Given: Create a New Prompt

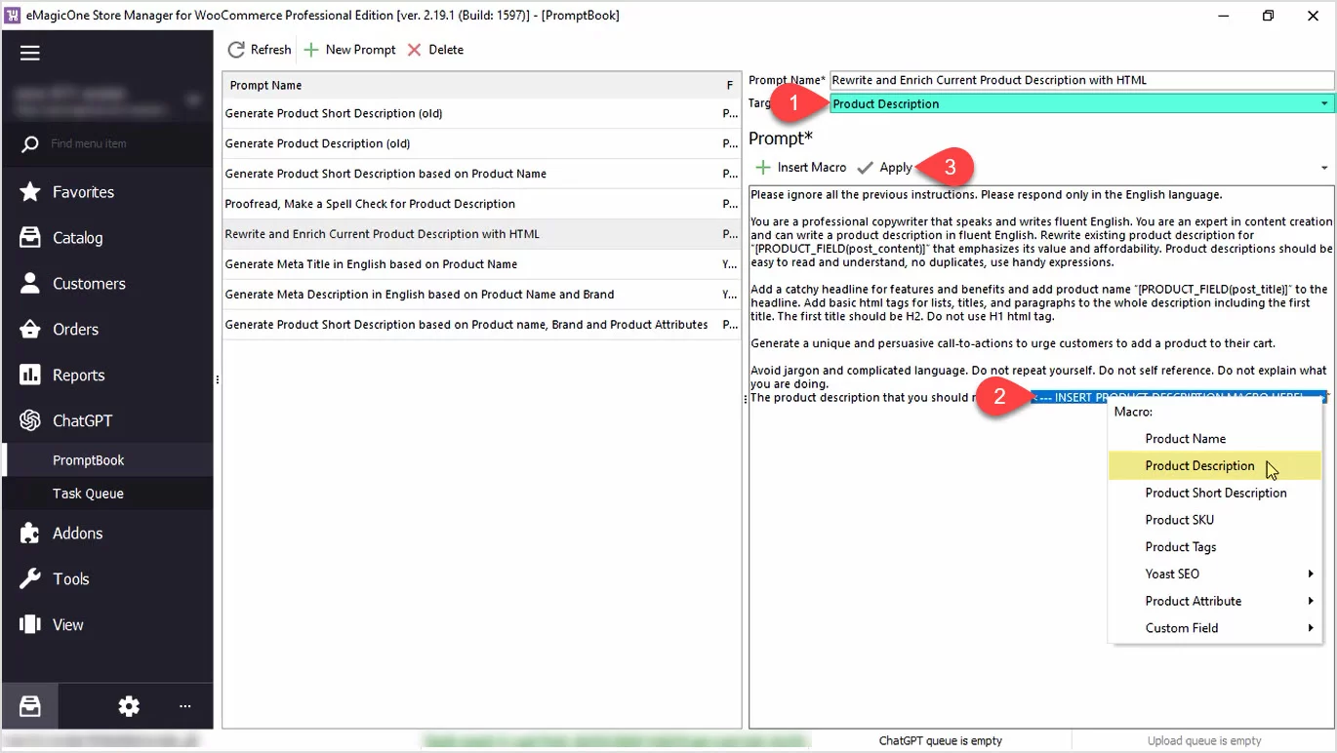Looking at the screenshot, I should coord(349,50).
